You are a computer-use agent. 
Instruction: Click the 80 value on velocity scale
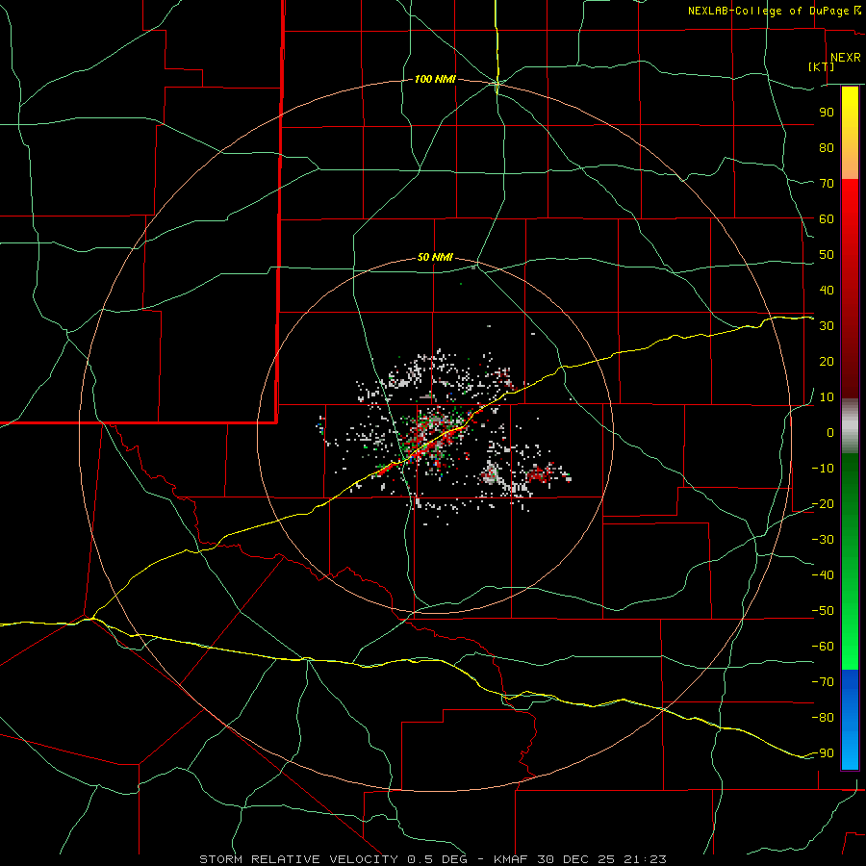(x=827, y=147)
